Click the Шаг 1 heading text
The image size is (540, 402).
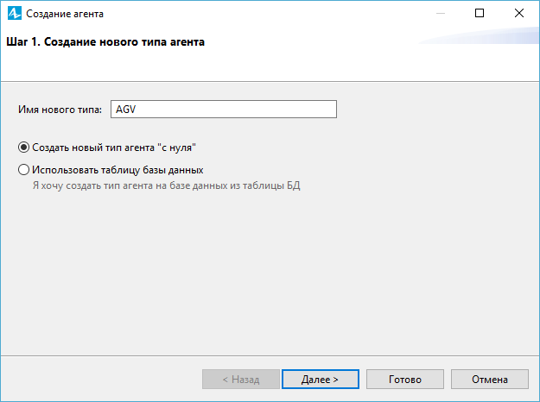105,41
